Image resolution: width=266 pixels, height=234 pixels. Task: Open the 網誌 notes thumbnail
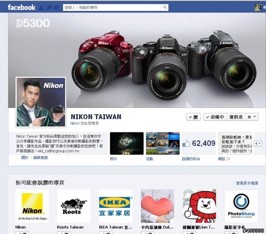tap(235, 143)
